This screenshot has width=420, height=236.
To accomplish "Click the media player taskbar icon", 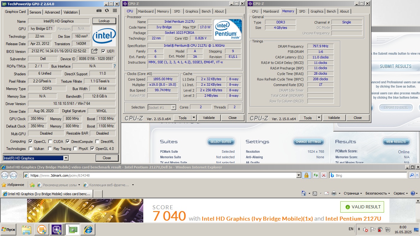I will click(42, 229).
